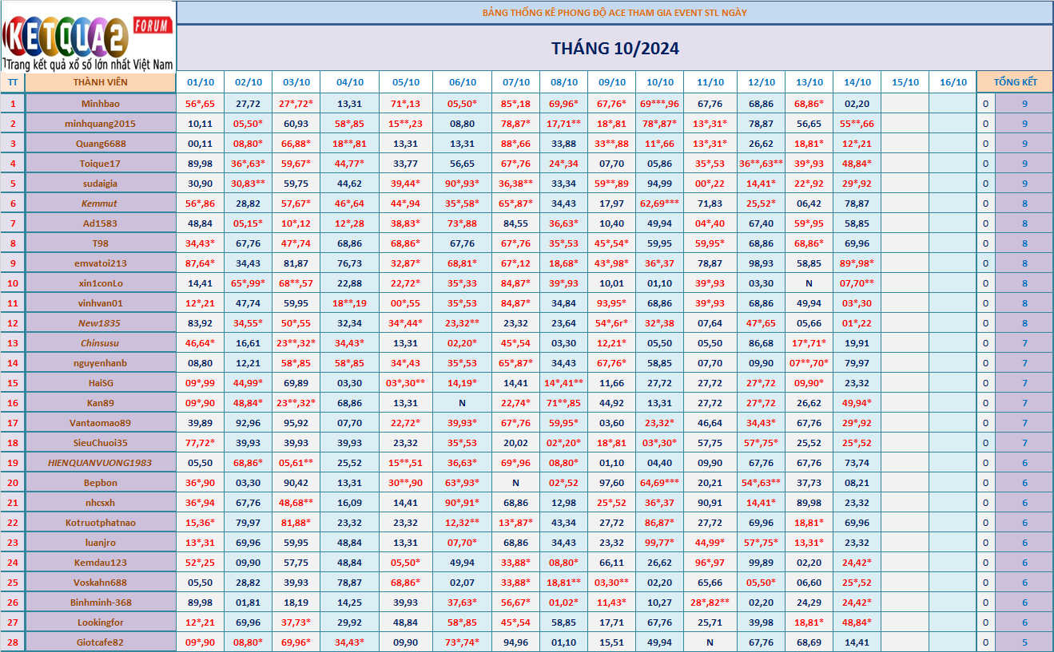Image resolution: width=1054 pixels, height=652 pixels.
Task: Click Kan89's 06/10 cell N
Action: (x=462, y=403)
